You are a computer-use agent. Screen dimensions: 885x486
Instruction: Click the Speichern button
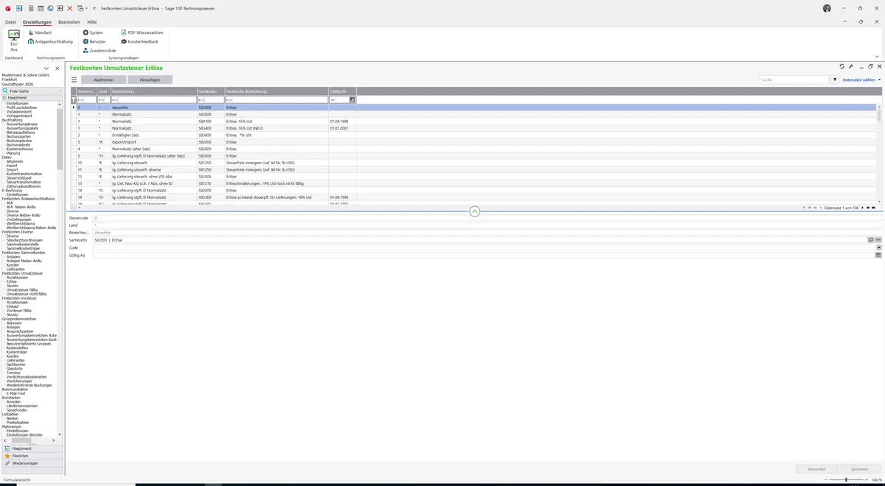[x=860, y=468]
